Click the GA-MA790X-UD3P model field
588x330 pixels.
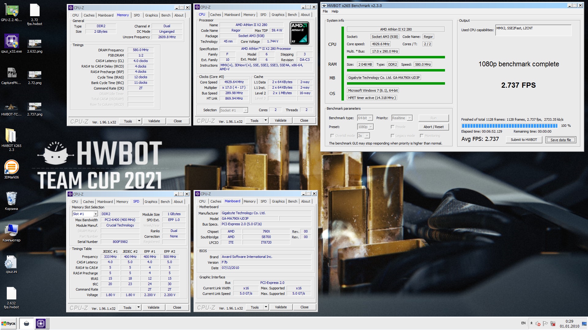[x=250, y=218]
